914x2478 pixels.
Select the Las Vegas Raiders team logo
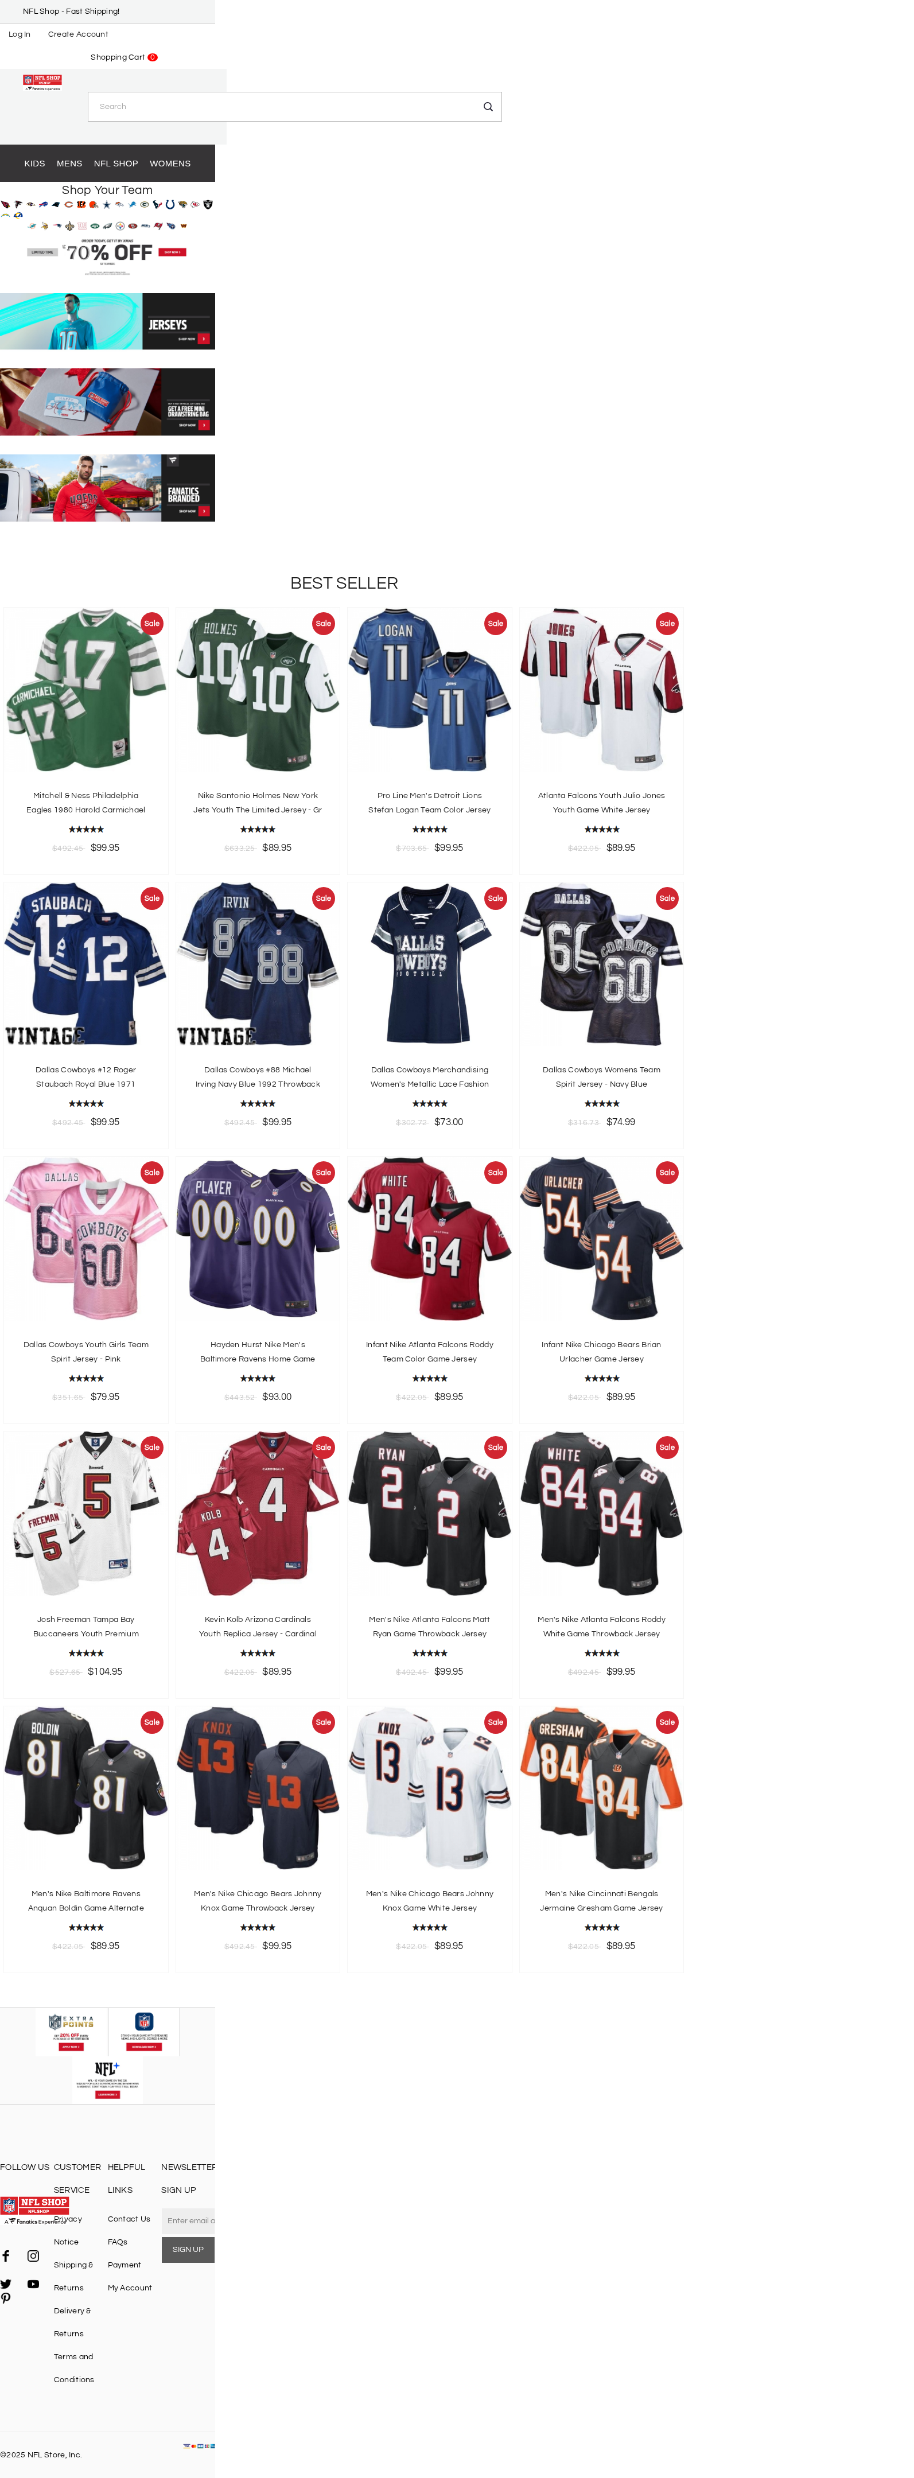[x=208, y=204]
